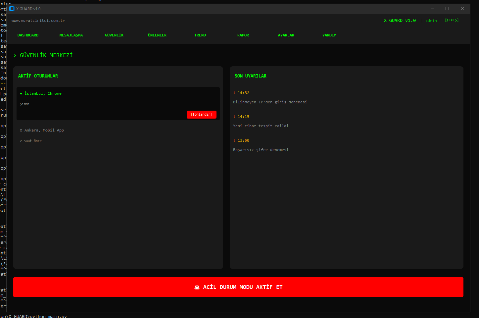Click the siren icon on emergency button
The image size is (479, 318).
(x=197, y=287)
